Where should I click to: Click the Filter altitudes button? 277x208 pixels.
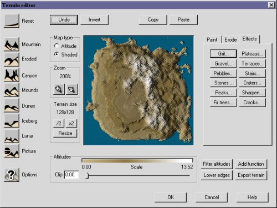pyautogui.click(x=217, y=164)
